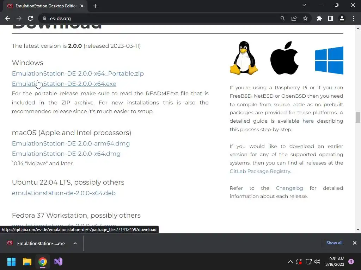The width and height of the screenshot is (361, 270).
Task: Click the Windows logo image
Action: (x=329, y=60)
